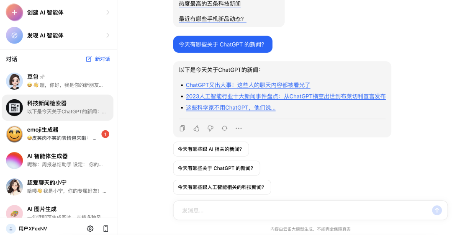Open the link 这些科学家不用ChatGPT,他们说...

231,108
